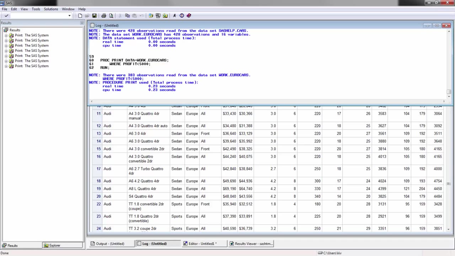Click the Cut scissors icon
This screenshot has height=256, width=455.
[120, 16]
